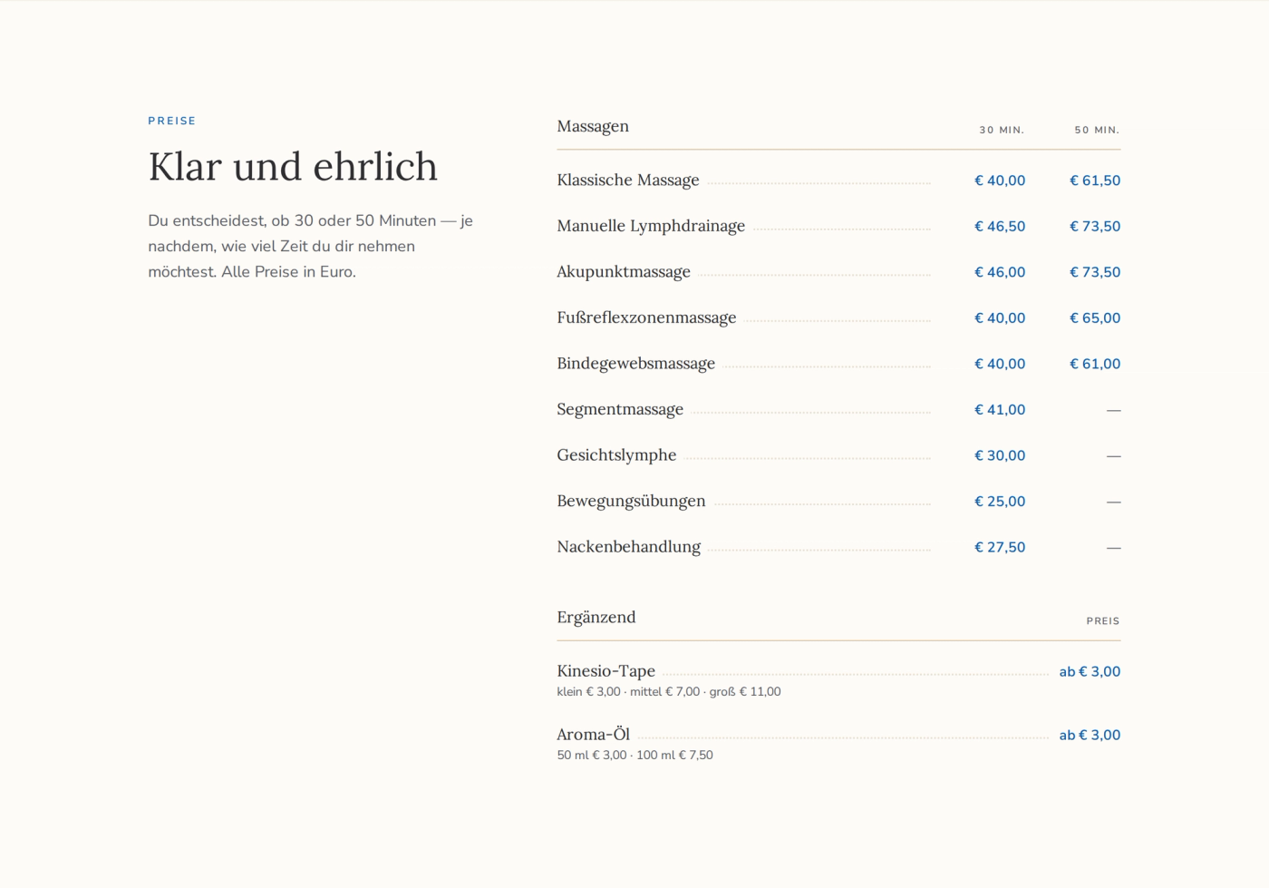
Task: Select the 'Nackenbehandlung' row name
Action: pos(628,547)
